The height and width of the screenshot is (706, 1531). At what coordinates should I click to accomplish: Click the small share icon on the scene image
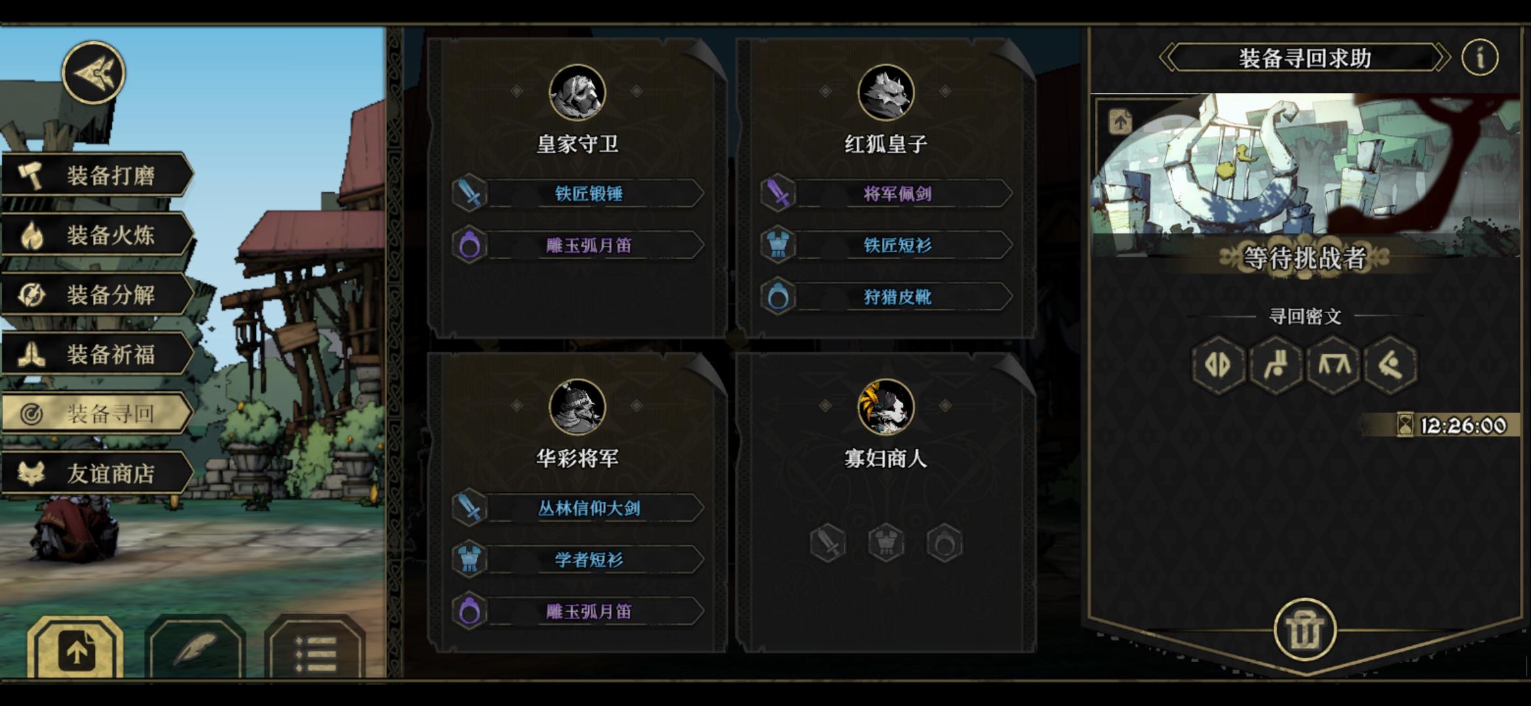pyautogui.click(x=1120, y=122)
